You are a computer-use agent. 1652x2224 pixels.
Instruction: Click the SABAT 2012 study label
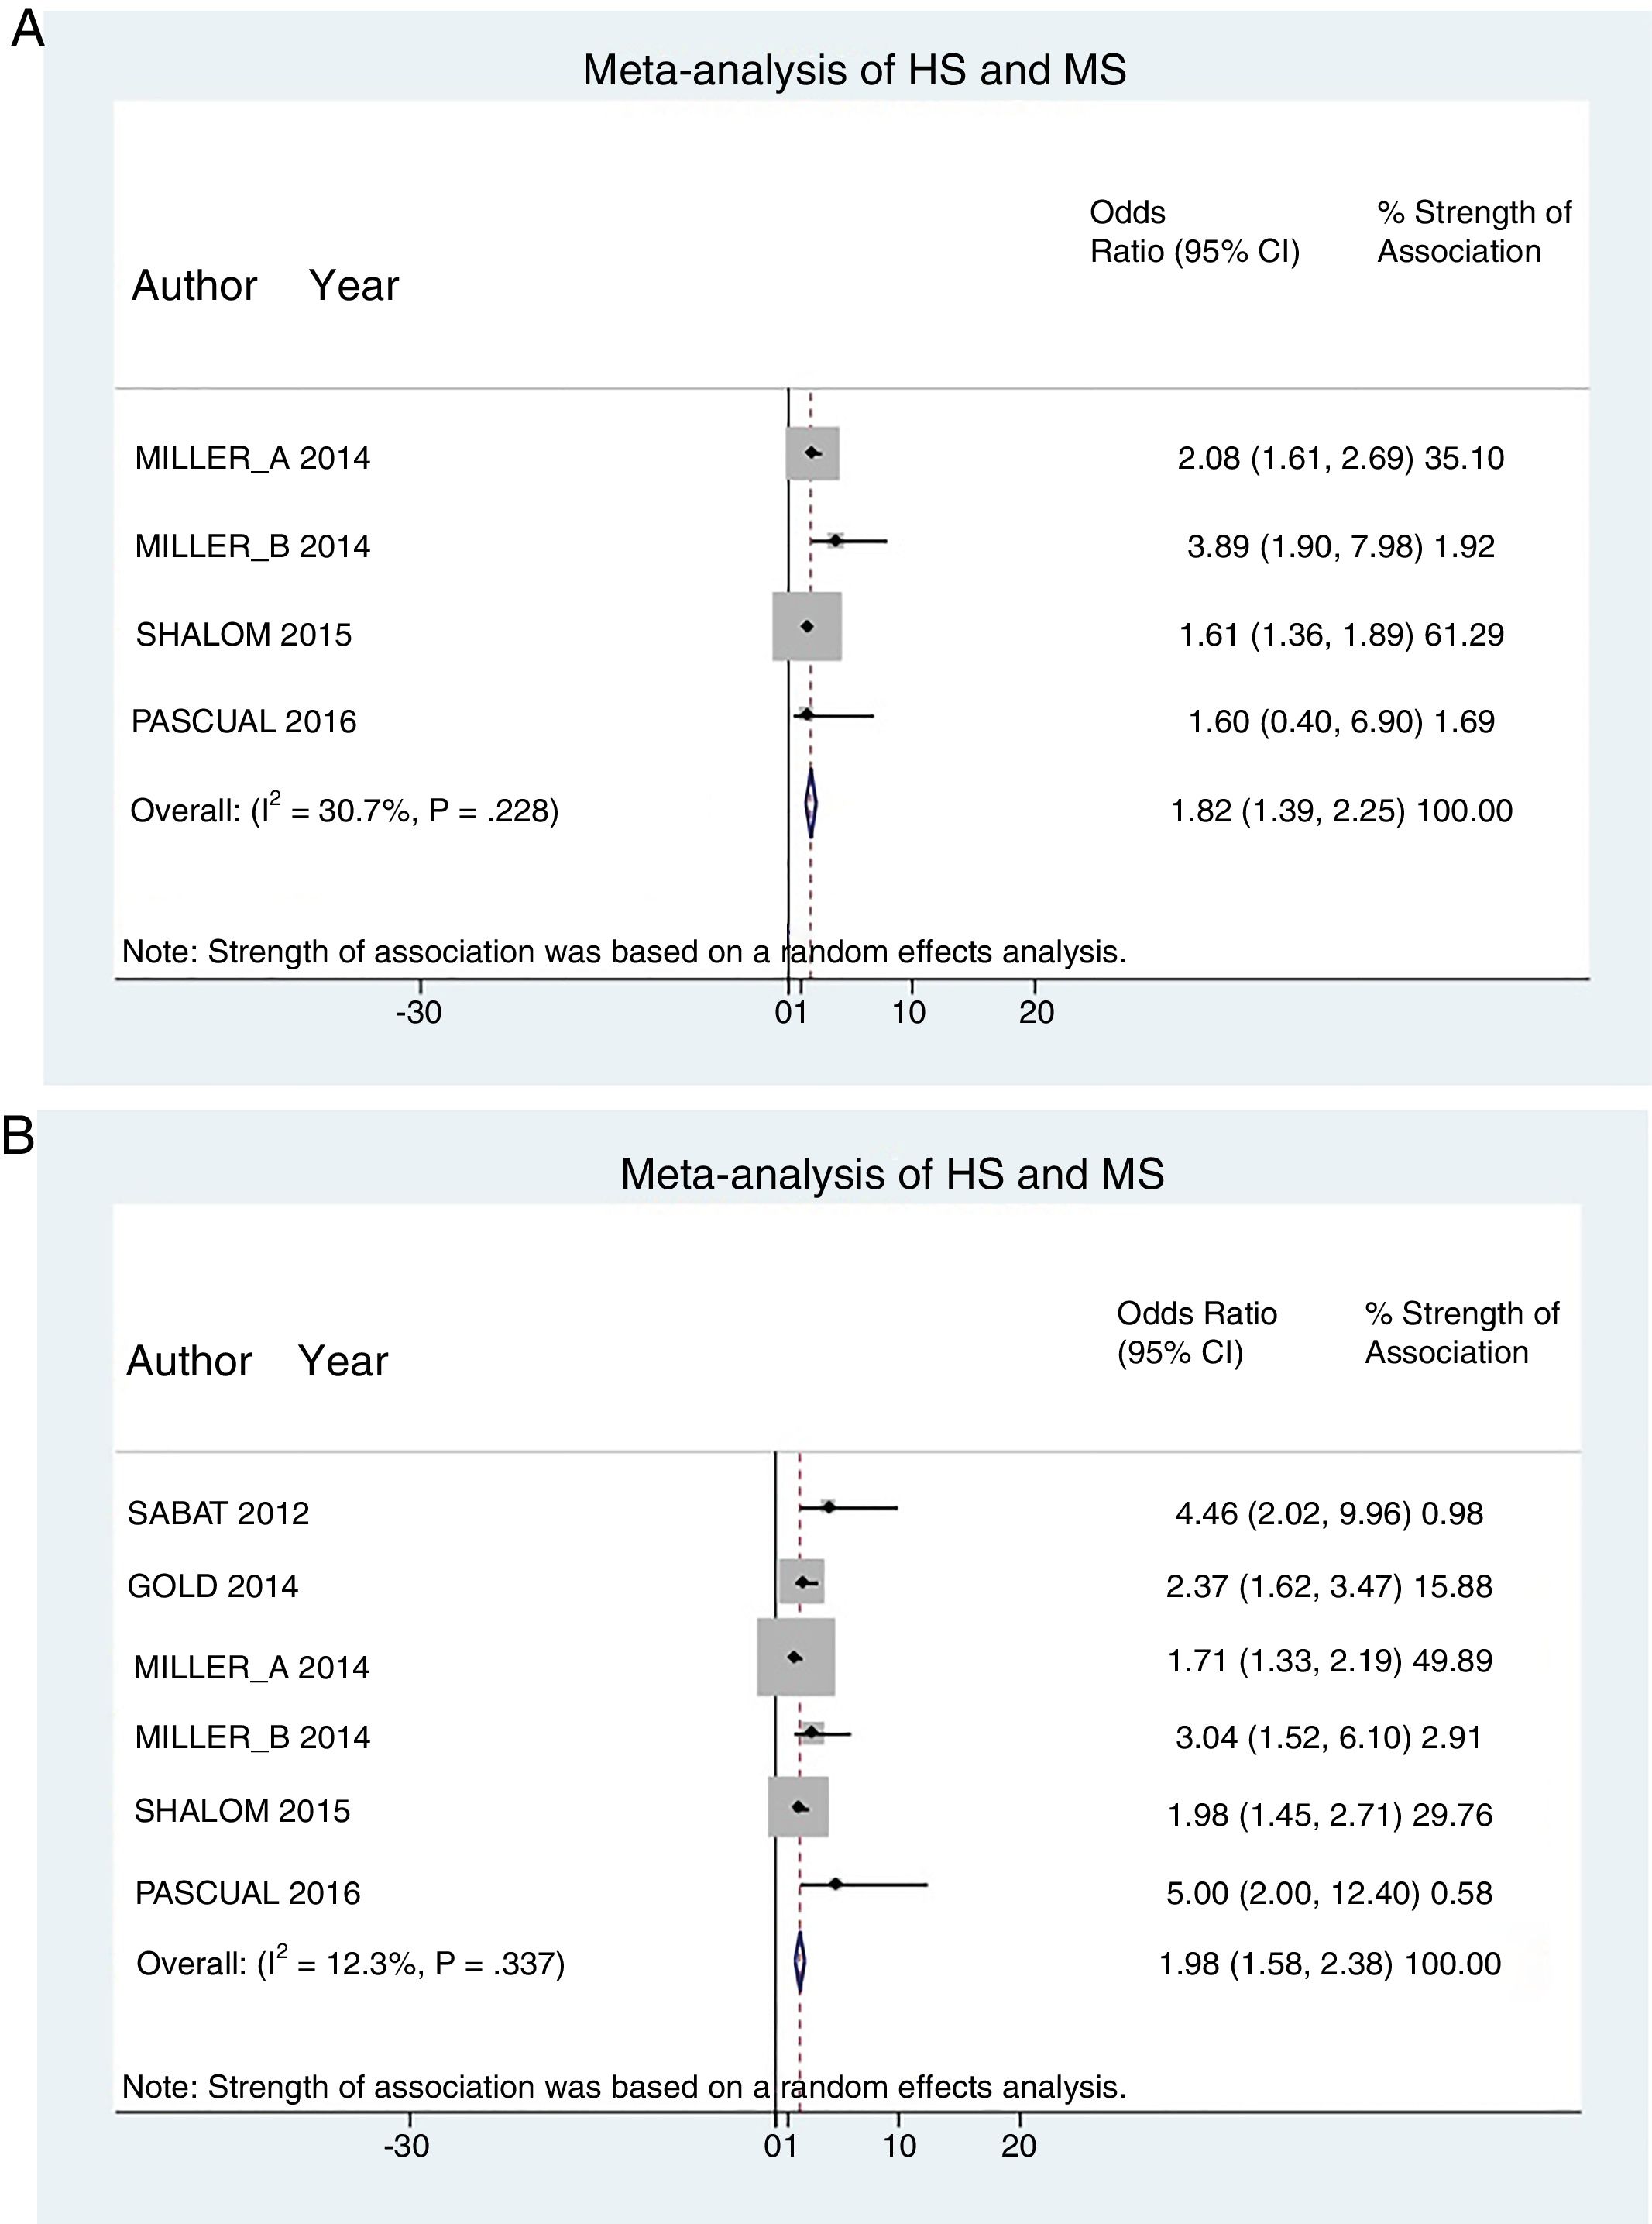point(218,1513)
